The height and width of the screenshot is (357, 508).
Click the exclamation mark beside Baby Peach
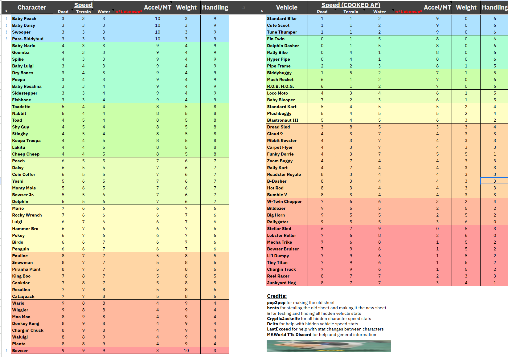click(x=6, y=18)
